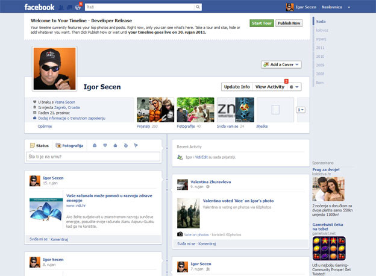Click the blue butterfly article thumbnail
This screenshot has height=276, width=376.
(x=46, y=210)
